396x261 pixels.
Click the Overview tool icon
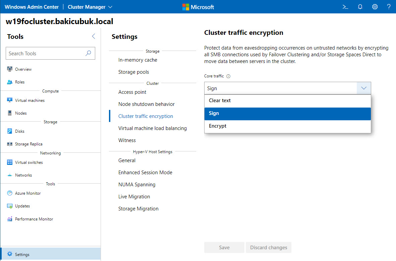tap(10, 69)
